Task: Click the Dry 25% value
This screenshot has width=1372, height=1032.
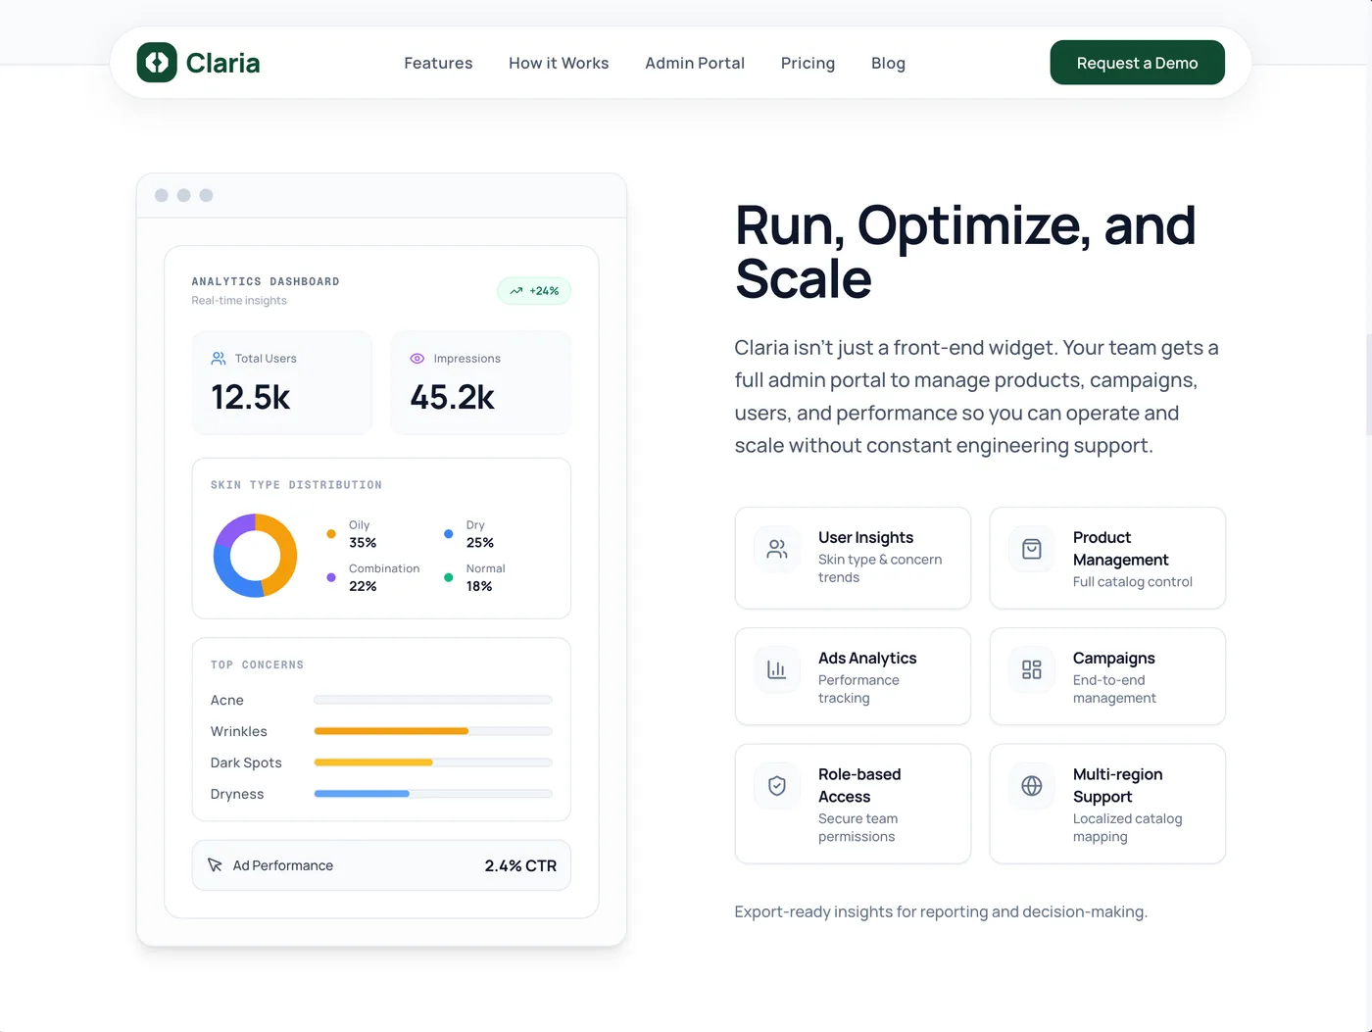Action: tap(480, 543)
